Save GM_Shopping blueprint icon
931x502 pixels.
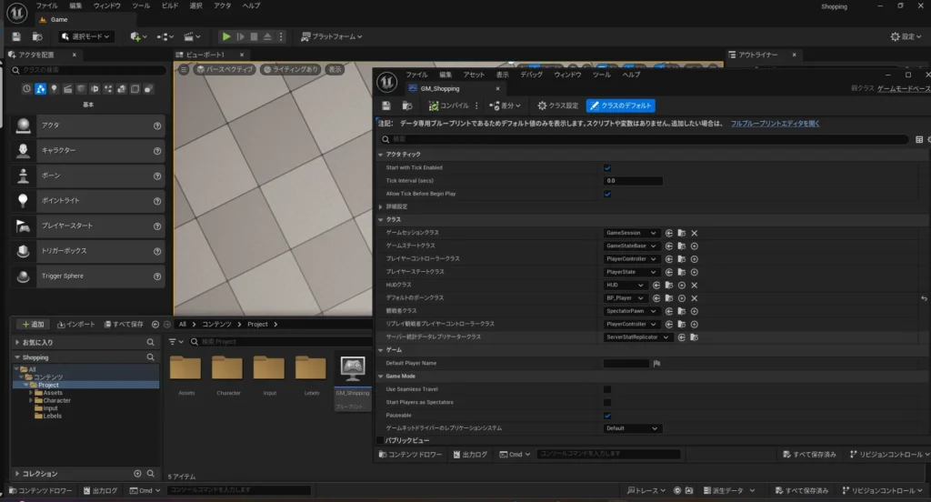click(385, 105)
